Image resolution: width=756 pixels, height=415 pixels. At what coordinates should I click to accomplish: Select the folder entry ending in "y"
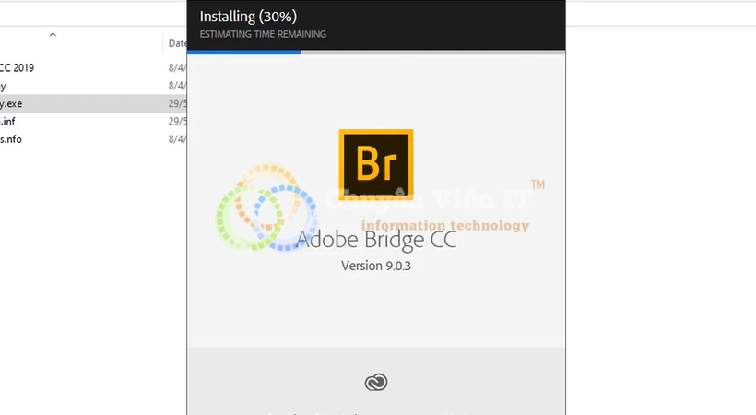[3, 87]
